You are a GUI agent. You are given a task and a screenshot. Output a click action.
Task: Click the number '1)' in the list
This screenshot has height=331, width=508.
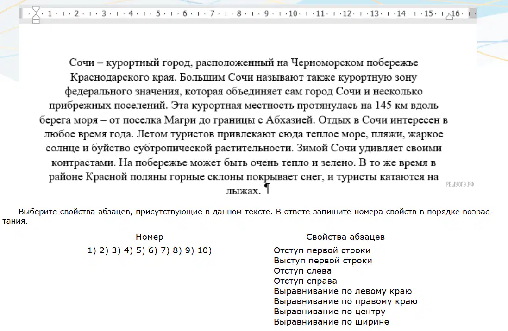point(92,250)
